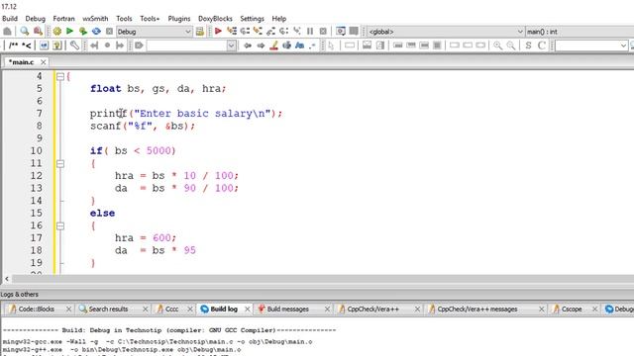
Task: Click the Rebuild icon
Action: pyautogui.click(x=96, y=31)
